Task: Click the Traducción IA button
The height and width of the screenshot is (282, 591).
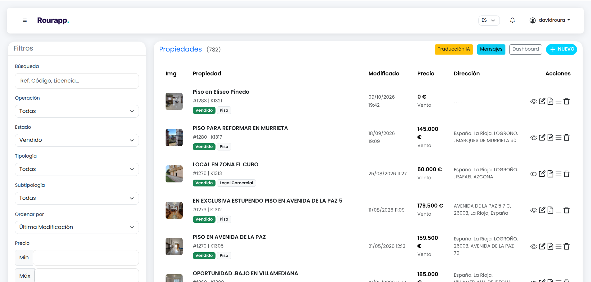Action: coord(454,49)
